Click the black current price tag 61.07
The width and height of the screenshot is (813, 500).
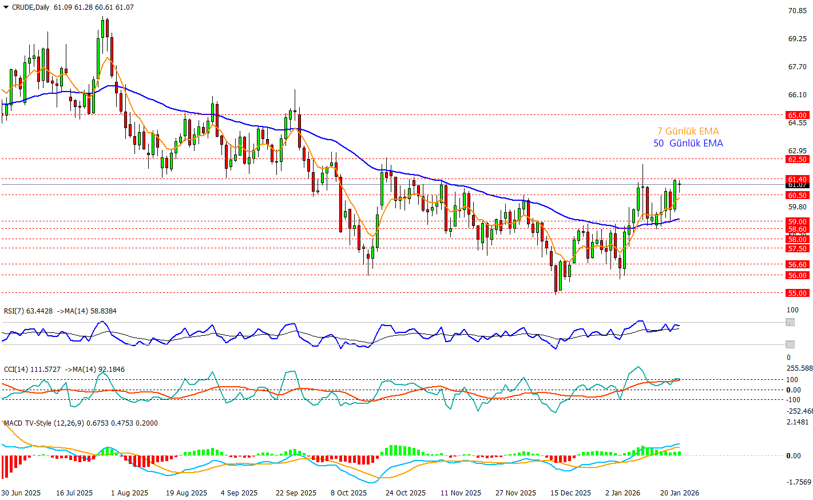pos(797,185)
